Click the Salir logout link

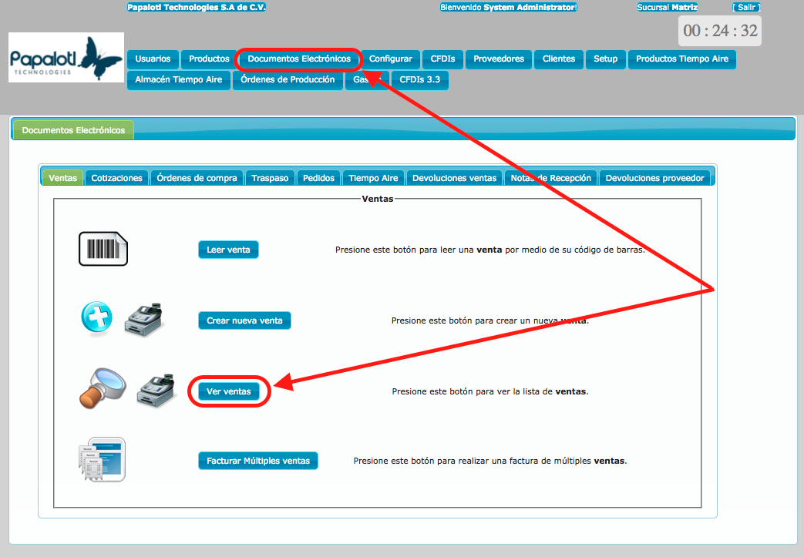[745, 7]
